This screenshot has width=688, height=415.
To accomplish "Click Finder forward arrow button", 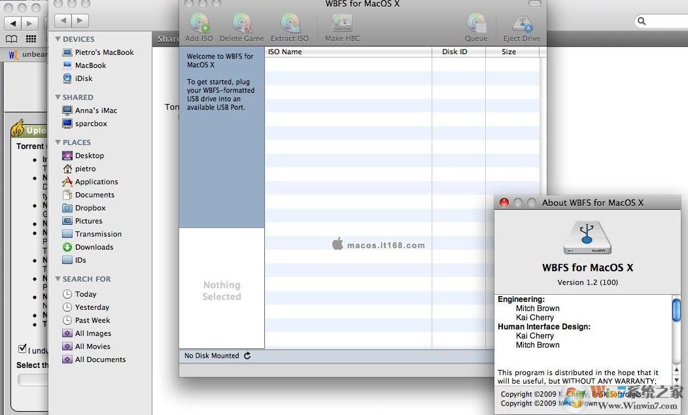I will (80, 20).
